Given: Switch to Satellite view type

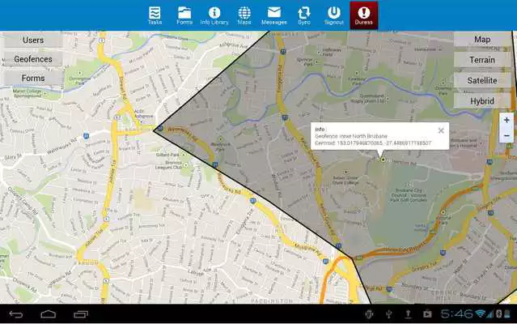Looking at the screenshot, I should [482, 80].
